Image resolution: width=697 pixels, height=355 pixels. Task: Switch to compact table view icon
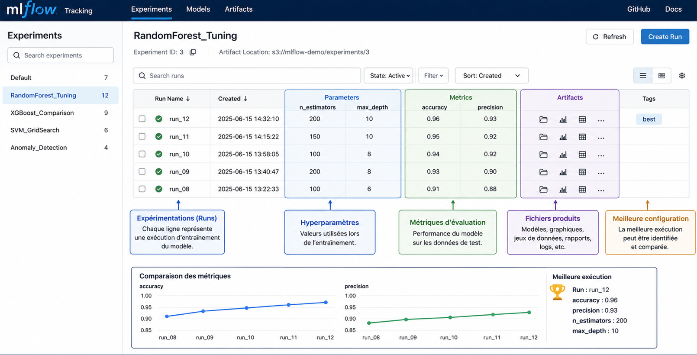662,76
